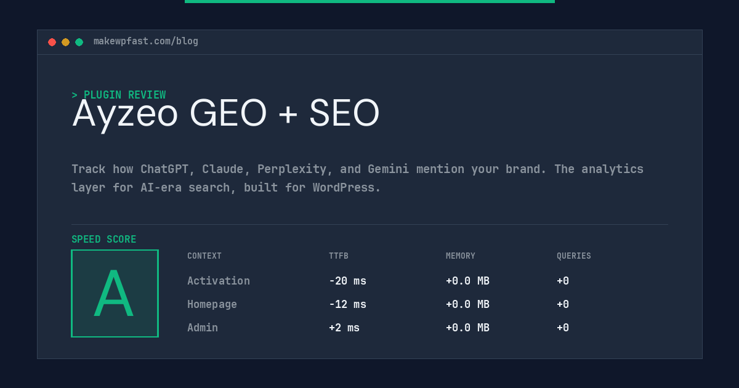Select the Admin row label
The width and height of the screenshot is (739, 388).
coord(203,328)
